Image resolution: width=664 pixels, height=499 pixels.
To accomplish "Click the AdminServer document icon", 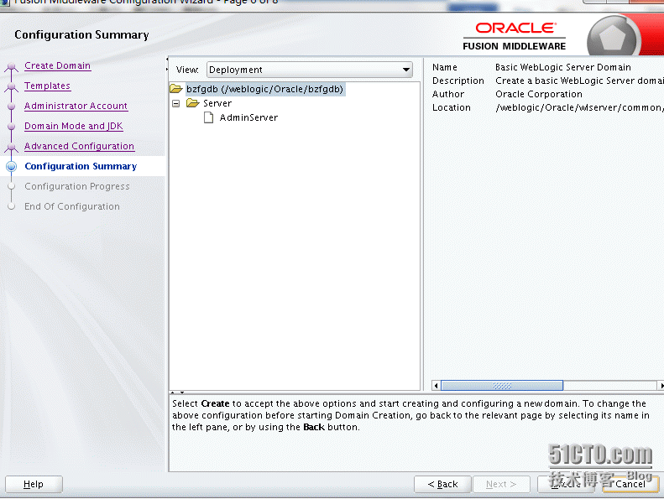I will [208, 117].
